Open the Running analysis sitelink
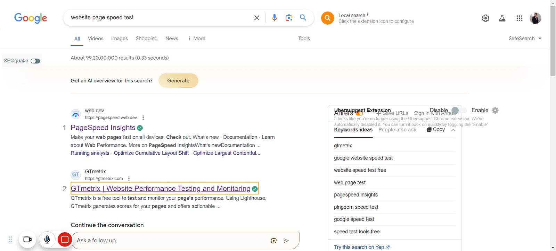The width and height of the screenshot is (556, 251). pyautogui.click(x=90, y=153)
